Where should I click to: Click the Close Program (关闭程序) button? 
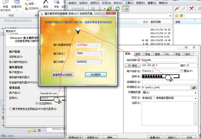point(96,75)
